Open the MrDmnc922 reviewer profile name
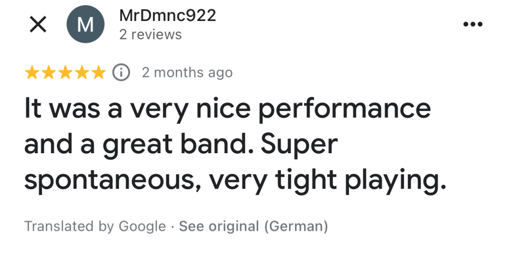Viewport: 511px width, 270px height. point(167,15)
